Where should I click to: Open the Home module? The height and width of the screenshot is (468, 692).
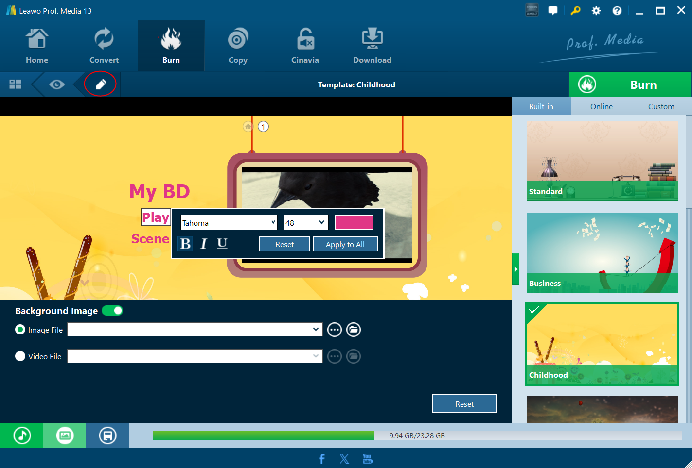coord(37,46)
